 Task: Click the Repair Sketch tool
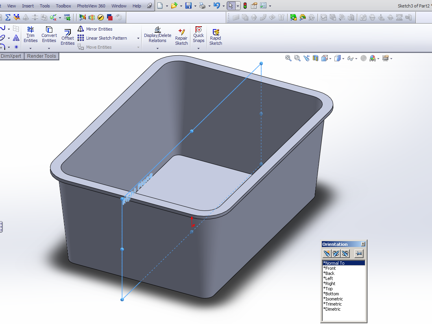181,37
